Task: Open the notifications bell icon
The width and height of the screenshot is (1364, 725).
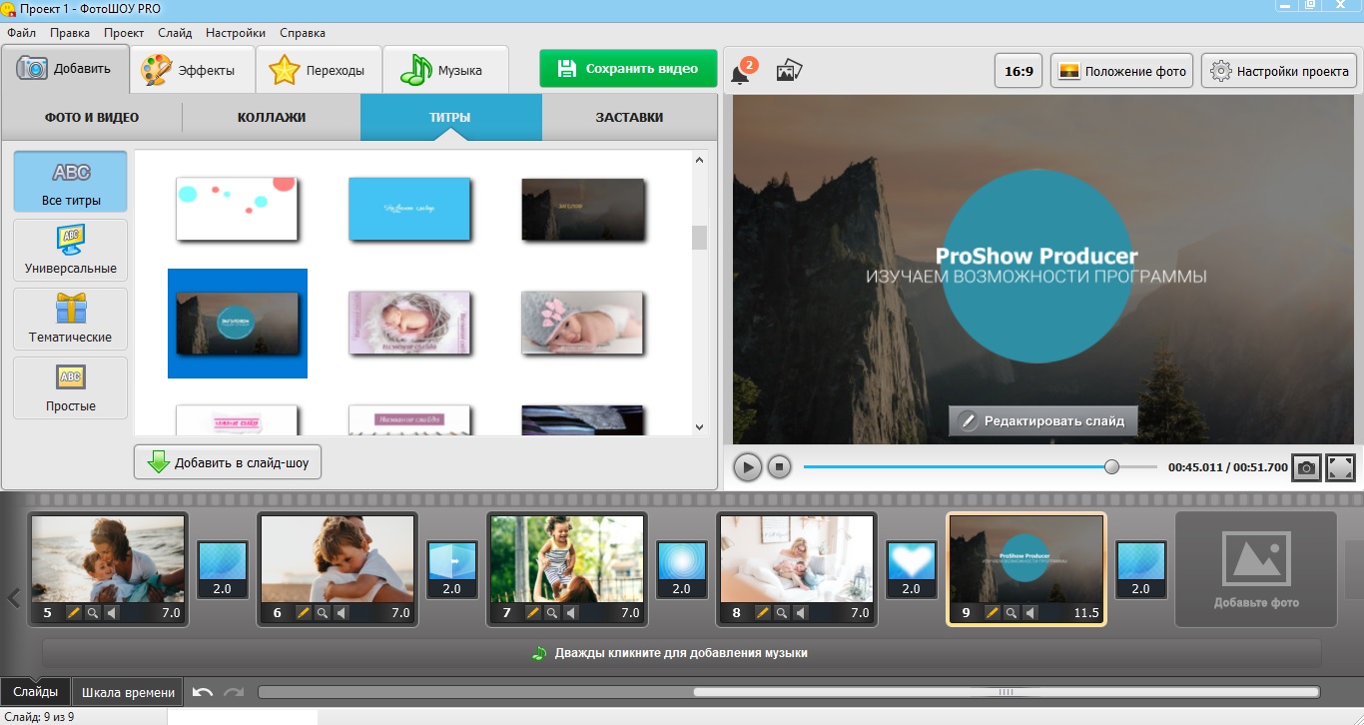Action: [x=741, y=74]
